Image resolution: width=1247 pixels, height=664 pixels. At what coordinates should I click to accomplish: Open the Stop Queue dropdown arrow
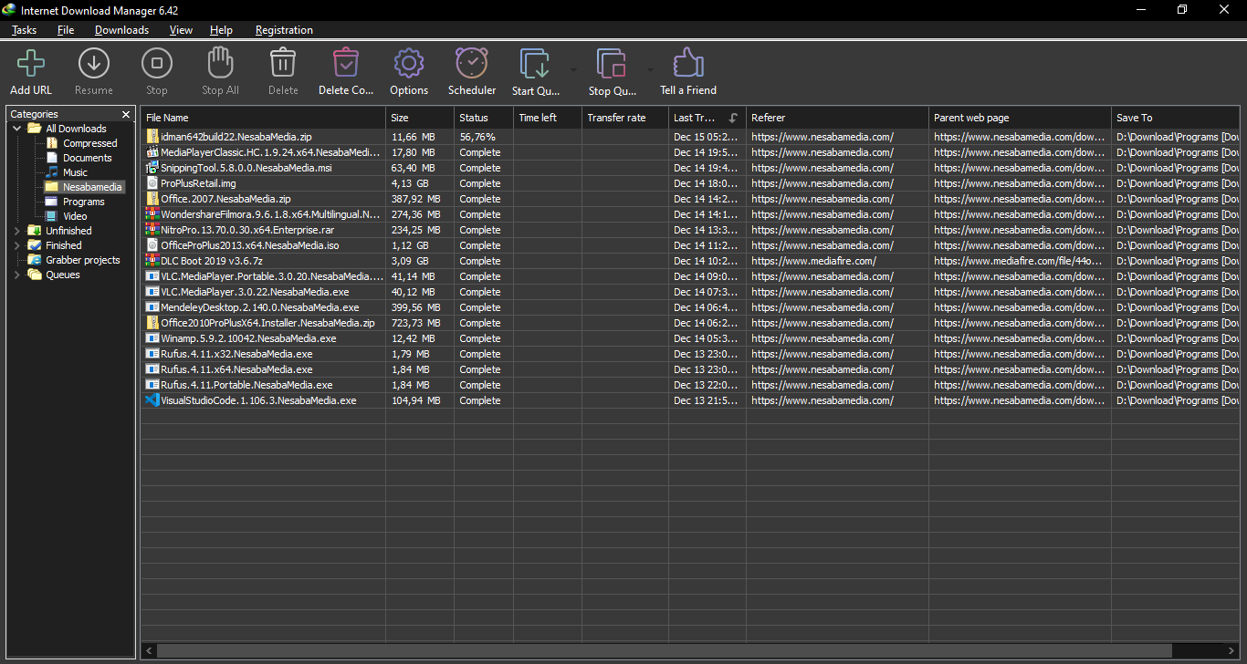650,69
